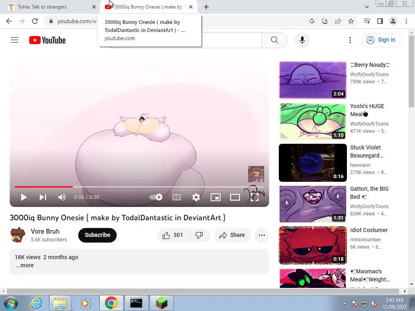Viewport: 415px width, 311px height.
Task: Open Command Prompt taskbar window
Action: tap(136, 303)
